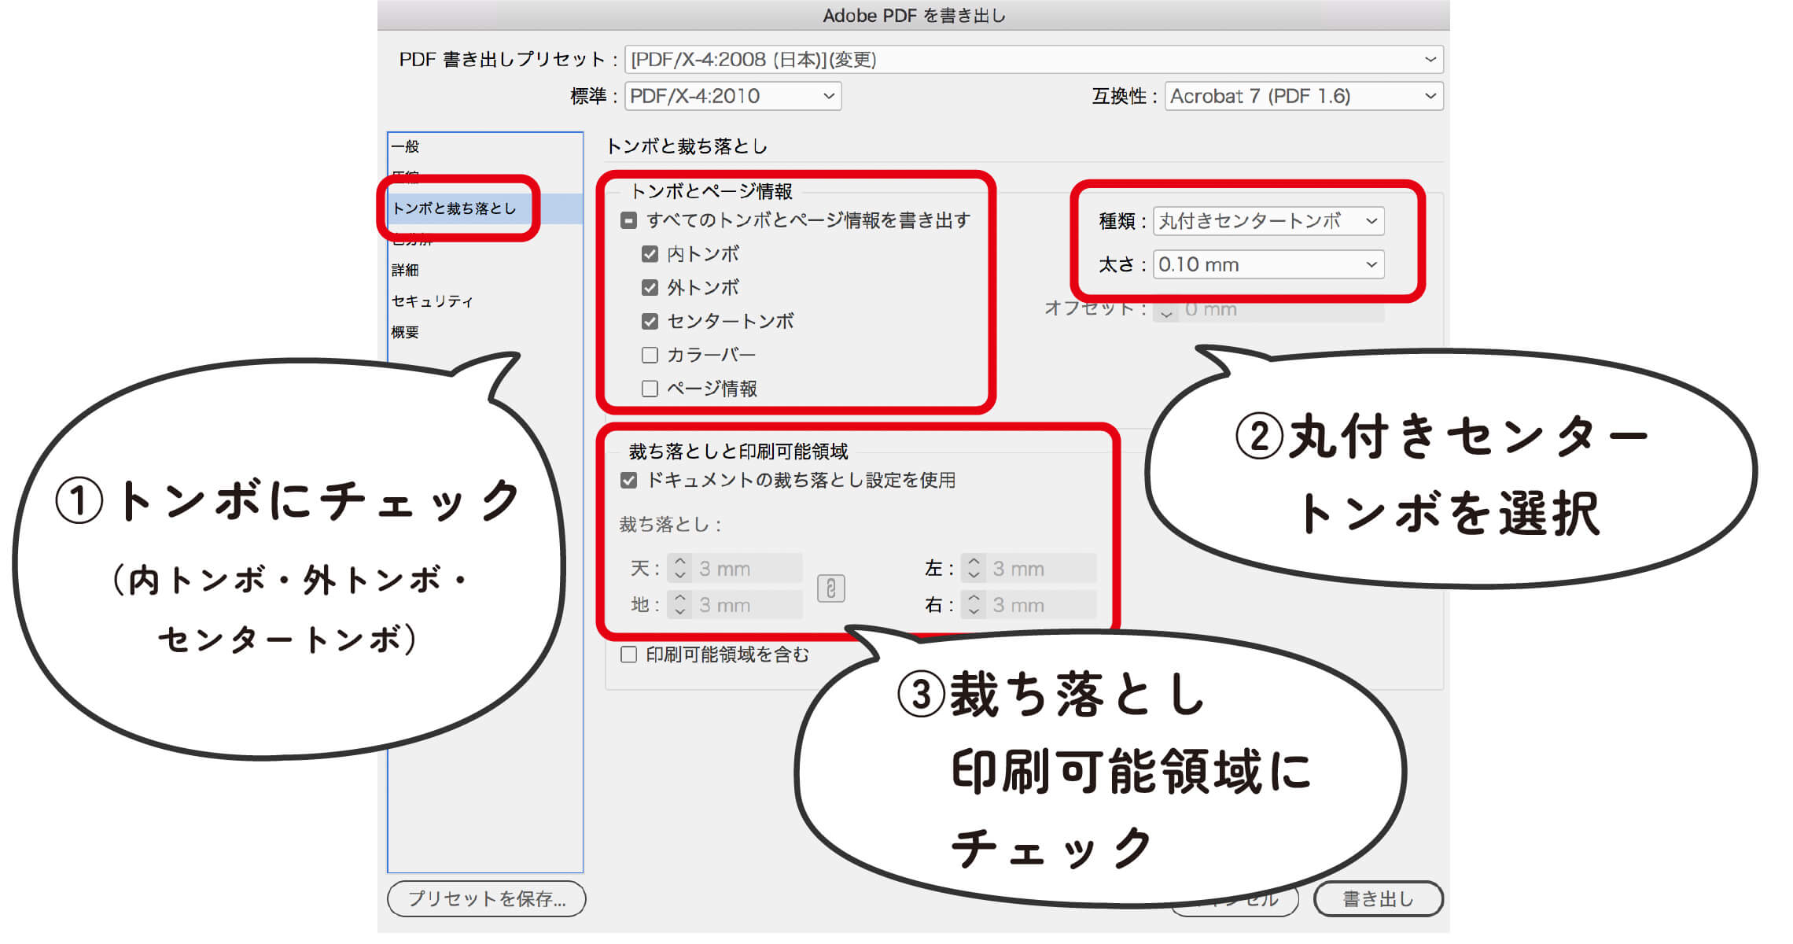
Task: Click the オフセット 0 mm field
Action: click(1282, 312)
